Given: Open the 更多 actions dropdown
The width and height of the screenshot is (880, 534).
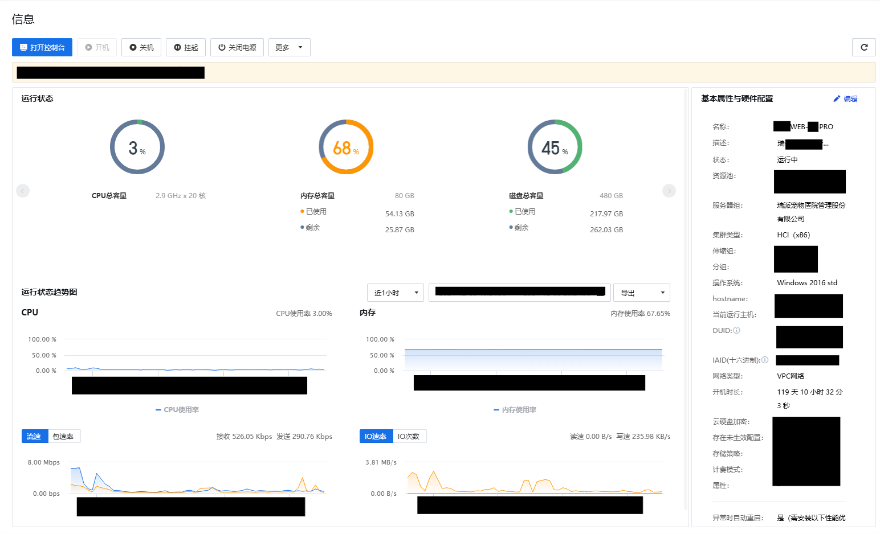Looking at the screenshot, I should pos(289,47).
